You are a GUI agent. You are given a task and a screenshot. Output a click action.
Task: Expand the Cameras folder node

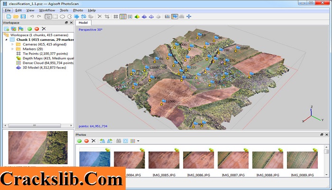pos(12,44)
